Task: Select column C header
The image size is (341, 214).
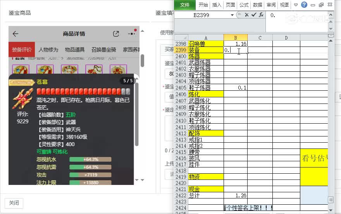Action: tap(260, 38)
